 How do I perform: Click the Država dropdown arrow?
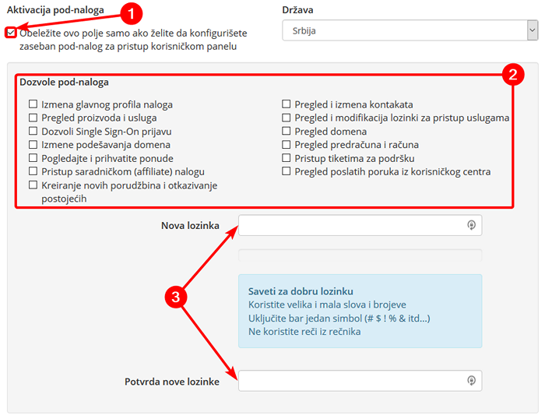[532, 30]
